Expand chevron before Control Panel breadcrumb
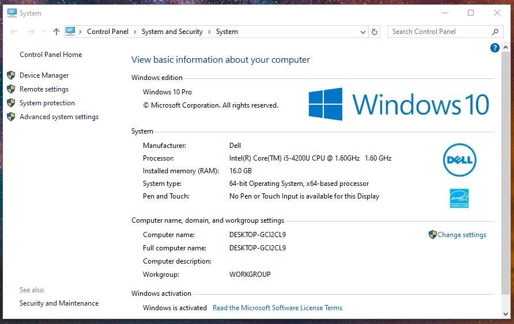Image resolution: width=514 pixels, height=324 pixels. point(80,32)
